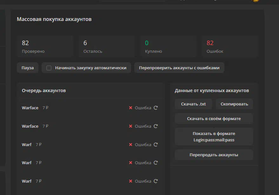Download purchased data via Скачать .txt
Viewport: 279px width, 195px height.
pos(193,104)
